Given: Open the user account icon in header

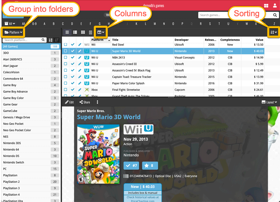Looking at the screenshot, I should [x=275, y=6].
